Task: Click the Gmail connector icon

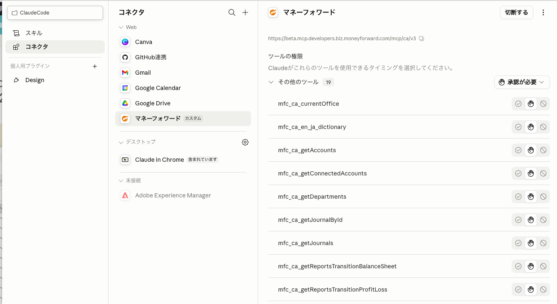Action: pos(125,73)
